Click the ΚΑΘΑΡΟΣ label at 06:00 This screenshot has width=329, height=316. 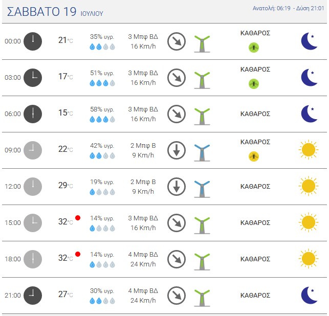coord(255,114)
